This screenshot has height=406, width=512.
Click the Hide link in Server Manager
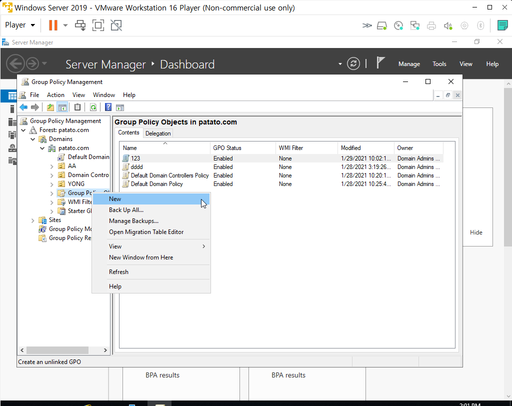pyautogui.click(x=476, y=232)
